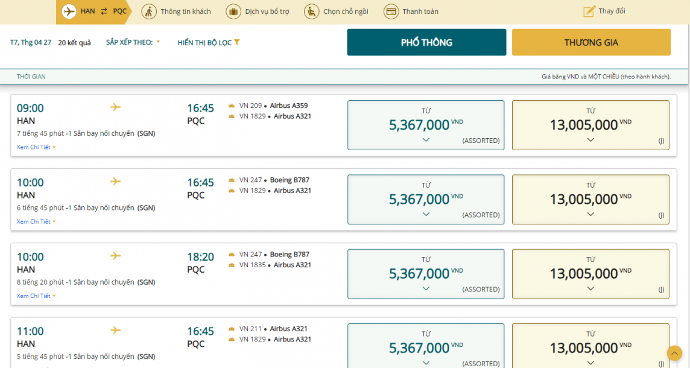The height and width of the screenshot is (368, 690).
Task: Select the Phổ Thông class tab
Action: pos(426,42)
